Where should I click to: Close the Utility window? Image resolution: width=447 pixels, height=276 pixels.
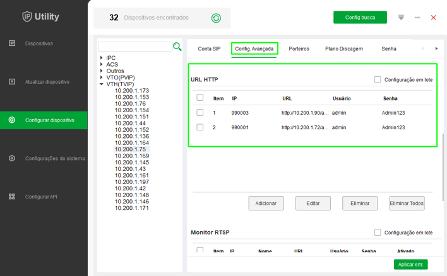tap(433, 18)
